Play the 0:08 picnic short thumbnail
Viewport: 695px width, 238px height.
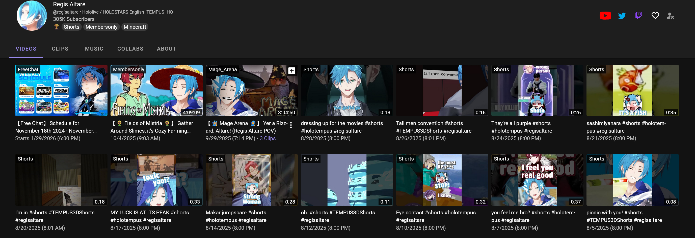[633, 180]
